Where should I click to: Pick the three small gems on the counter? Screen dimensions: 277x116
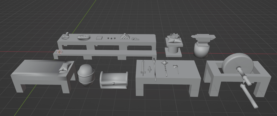[x=111, y=38]
